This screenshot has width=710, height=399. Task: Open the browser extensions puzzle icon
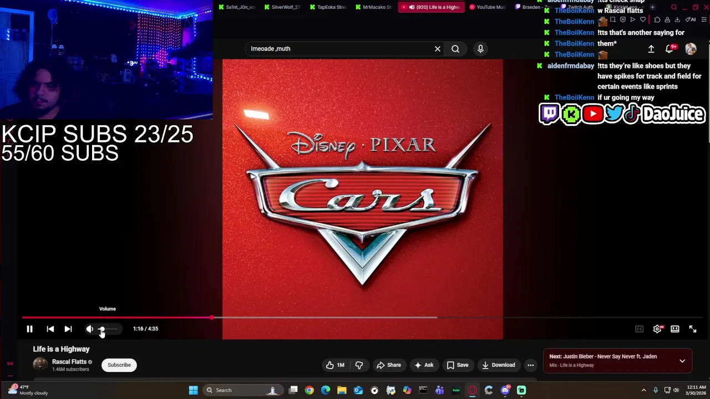pyautogui.click(x=657, y=19)
